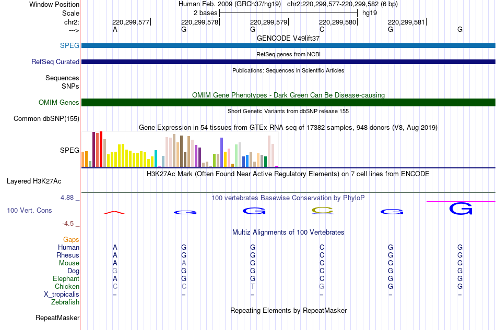Click the Layered H3K27Ac track label

(x=34, y=181)
